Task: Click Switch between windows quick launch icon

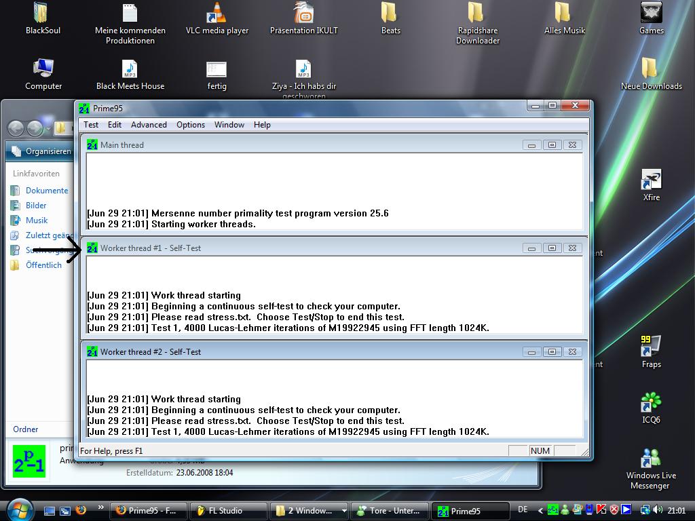Action: [x=65, y=511]
